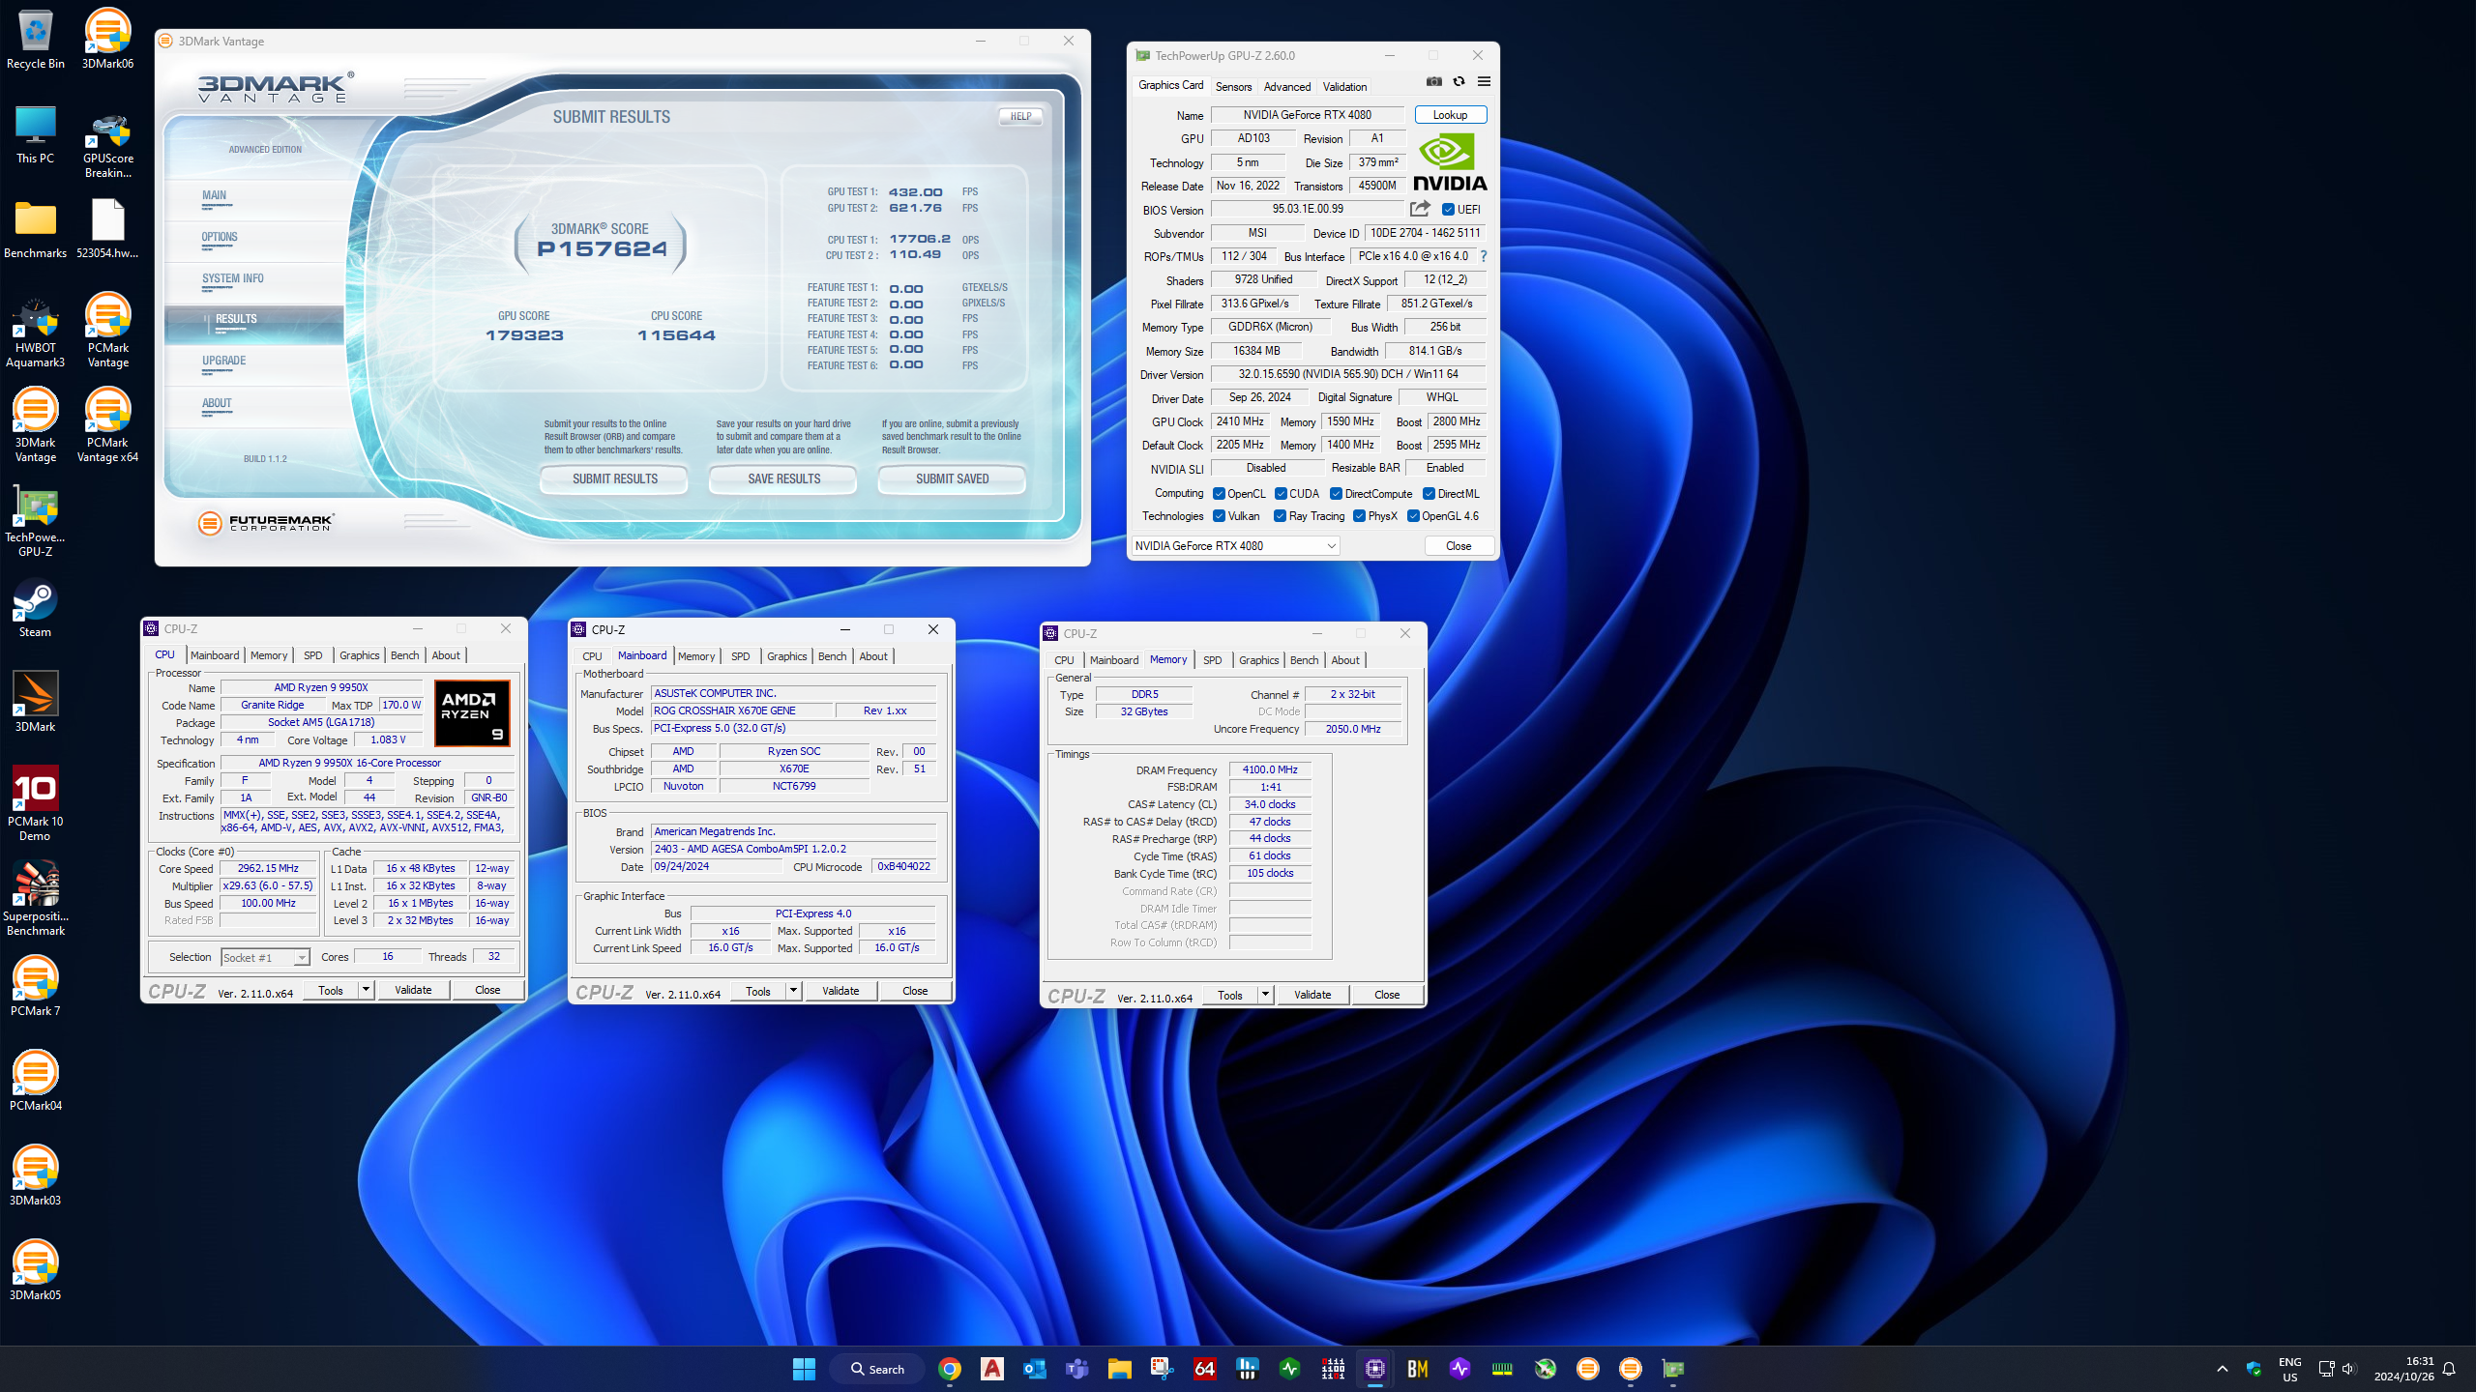Open This PC desktop icon

point(36,134)
